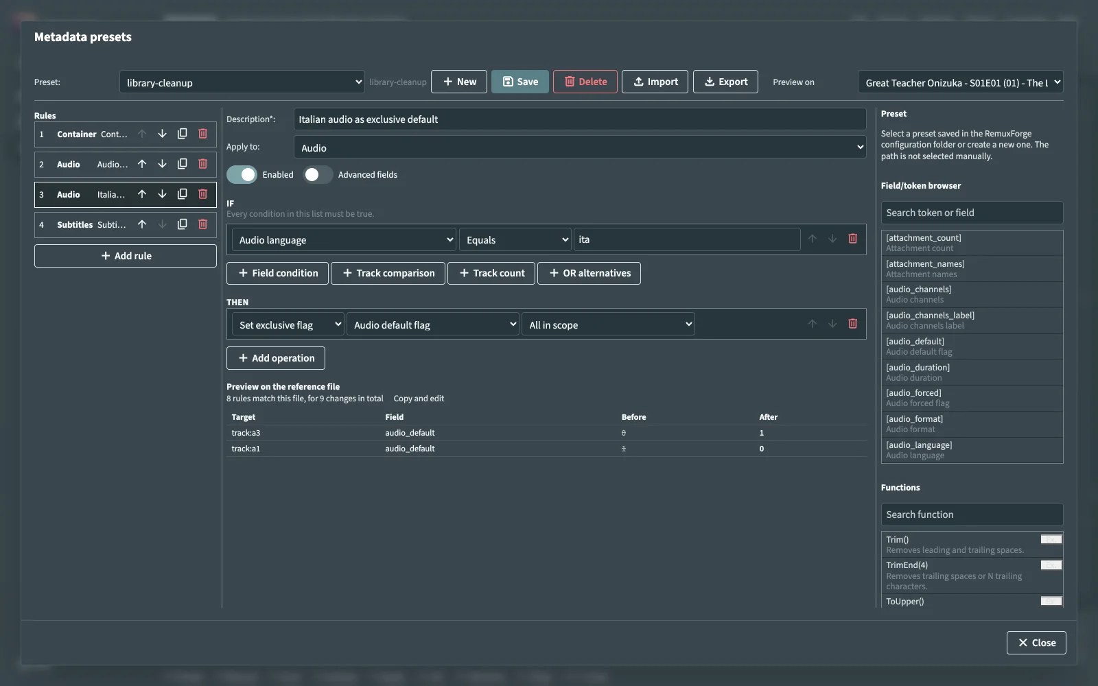Open the Preset dropdown library-cleanup
1098x686 pixels.
[242, 82]
